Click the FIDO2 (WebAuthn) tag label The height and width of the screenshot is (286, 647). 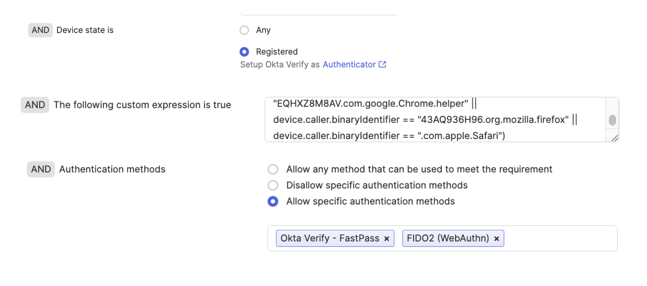(x=447, y=238)
